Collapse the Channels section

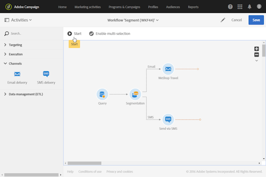pyautogui.click(x=15, y=63)
